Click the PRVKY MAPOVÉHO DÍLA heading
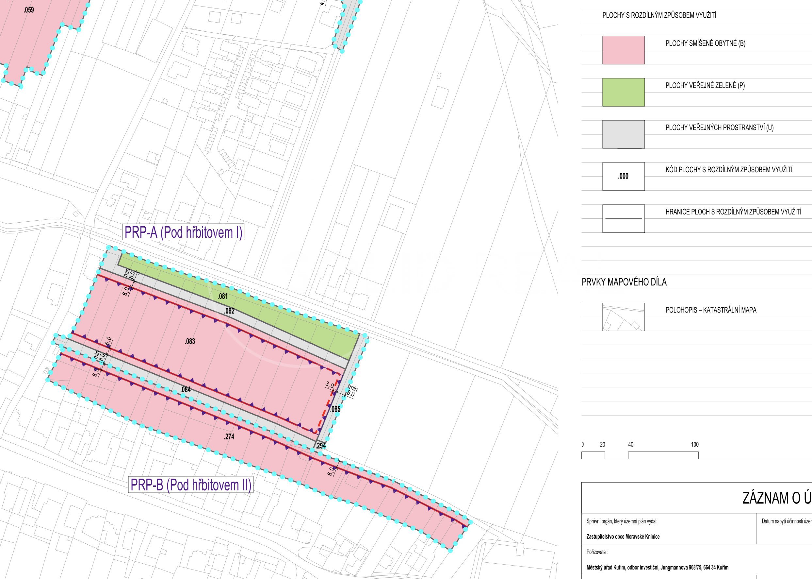 [624, 282]
